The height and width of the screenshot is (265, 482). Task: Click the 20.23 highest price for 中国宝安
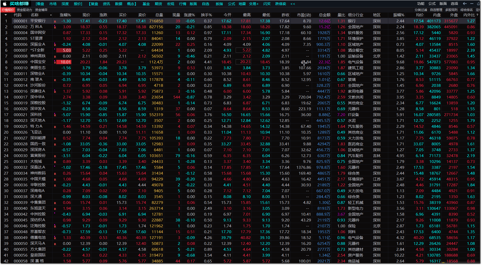243,62
